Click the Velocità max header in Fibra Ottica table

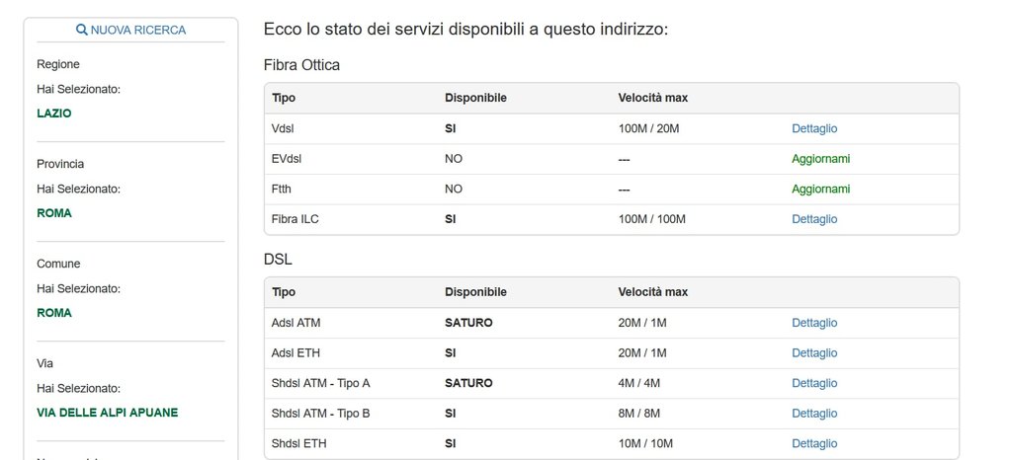tap(652, 99)
